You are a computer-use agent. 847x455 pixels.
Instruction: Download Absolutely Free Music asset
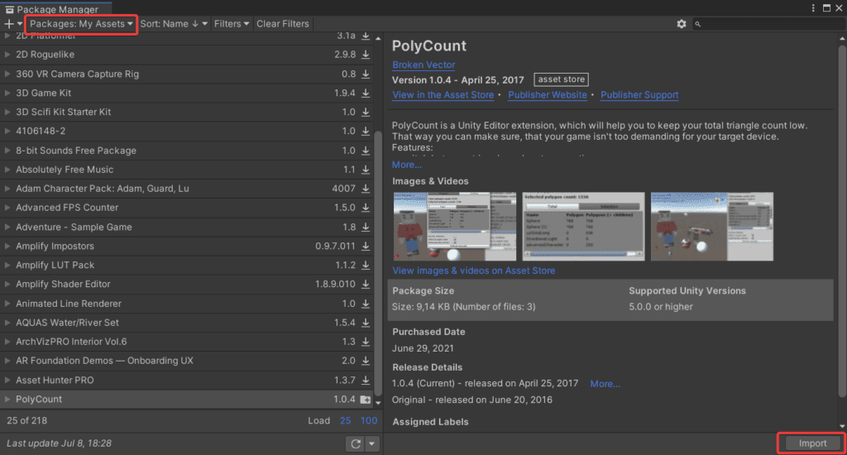[x=366, y=170]
